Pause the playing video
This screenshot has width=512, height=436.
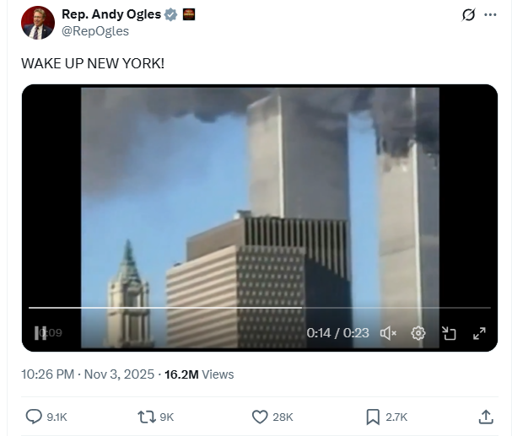pyautogui.click(x=40, y=333)
